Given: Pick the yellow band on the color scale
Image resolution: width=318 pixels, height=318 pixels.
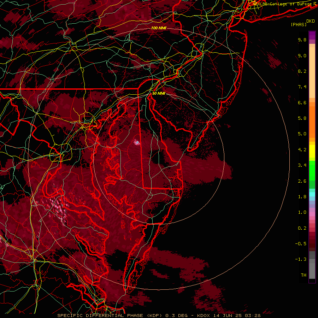Looking at the screenshot, I should [312, 151].
